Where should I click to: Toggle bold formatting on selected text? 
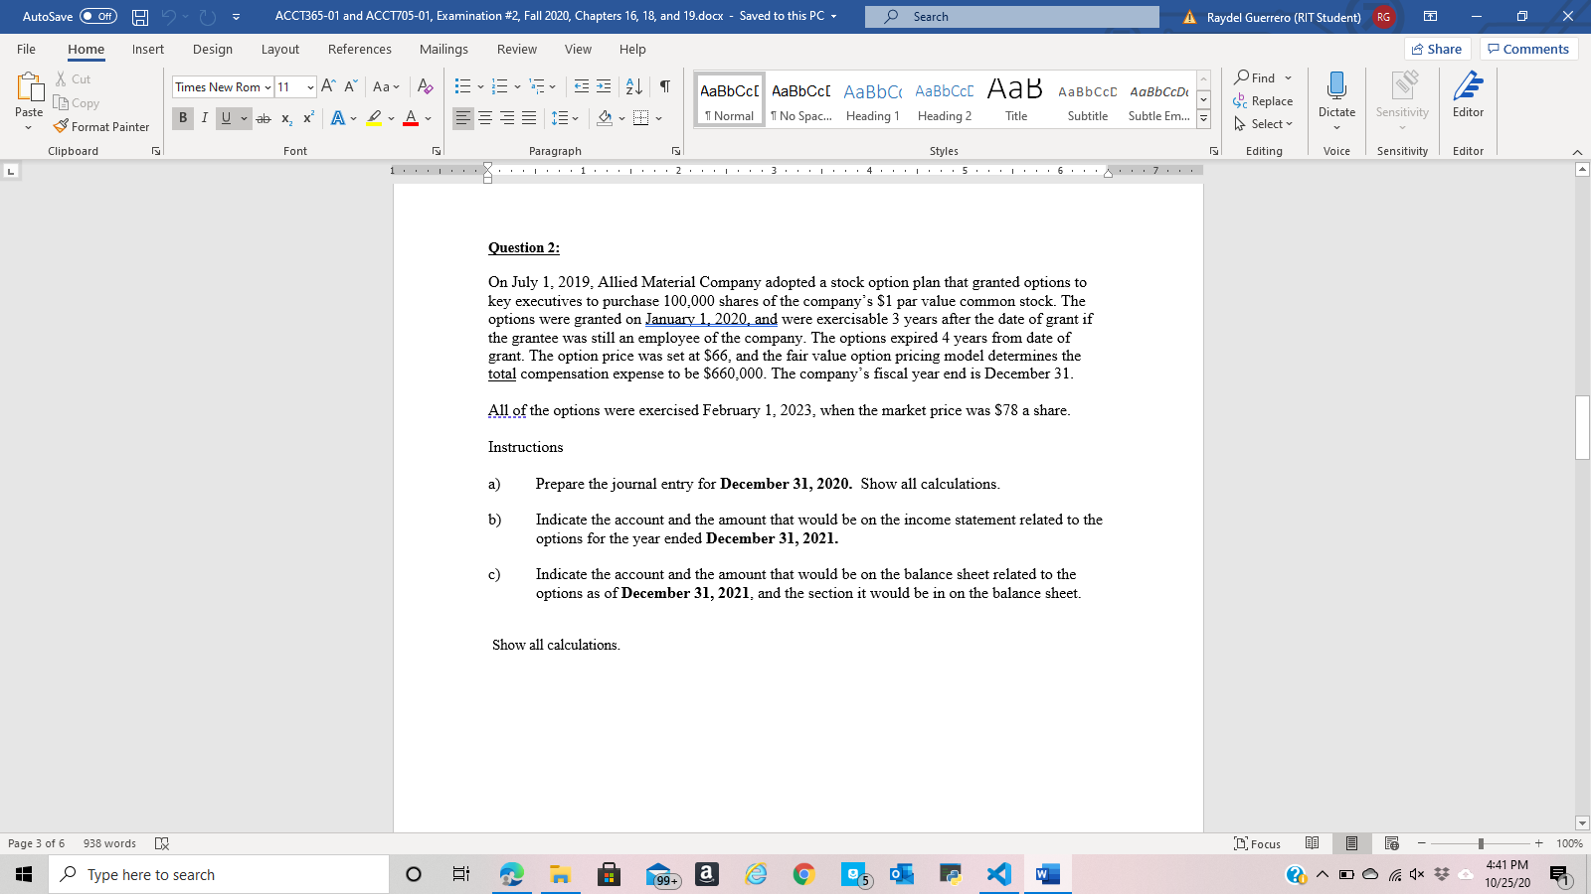pyautogui.click(x=182, y=118)
